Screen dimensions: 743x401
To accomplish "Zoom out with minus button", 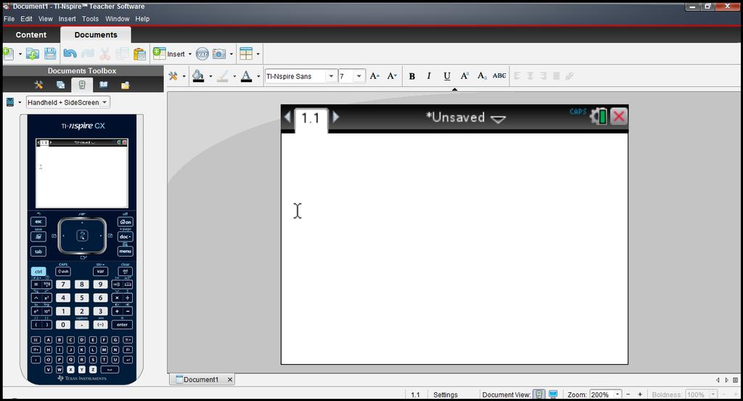I will pos(628,394).
